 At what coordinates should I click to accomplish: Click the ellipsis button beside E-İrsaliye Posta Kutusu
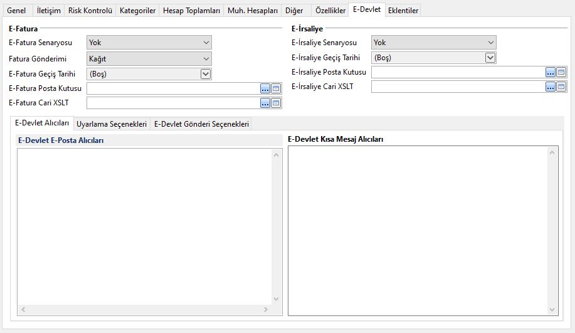pyautogui.click(x=550, y=72)
